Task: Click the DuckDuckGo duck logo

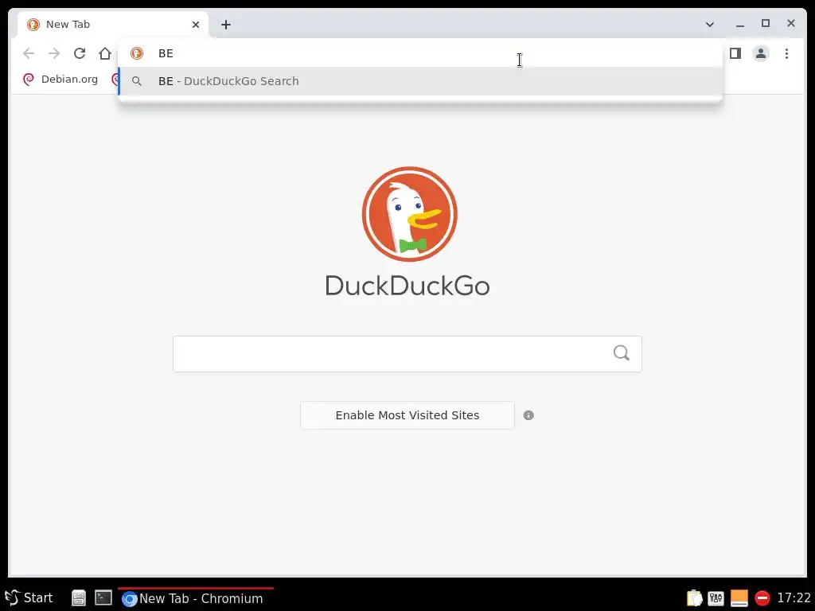Action: (410, 213)
